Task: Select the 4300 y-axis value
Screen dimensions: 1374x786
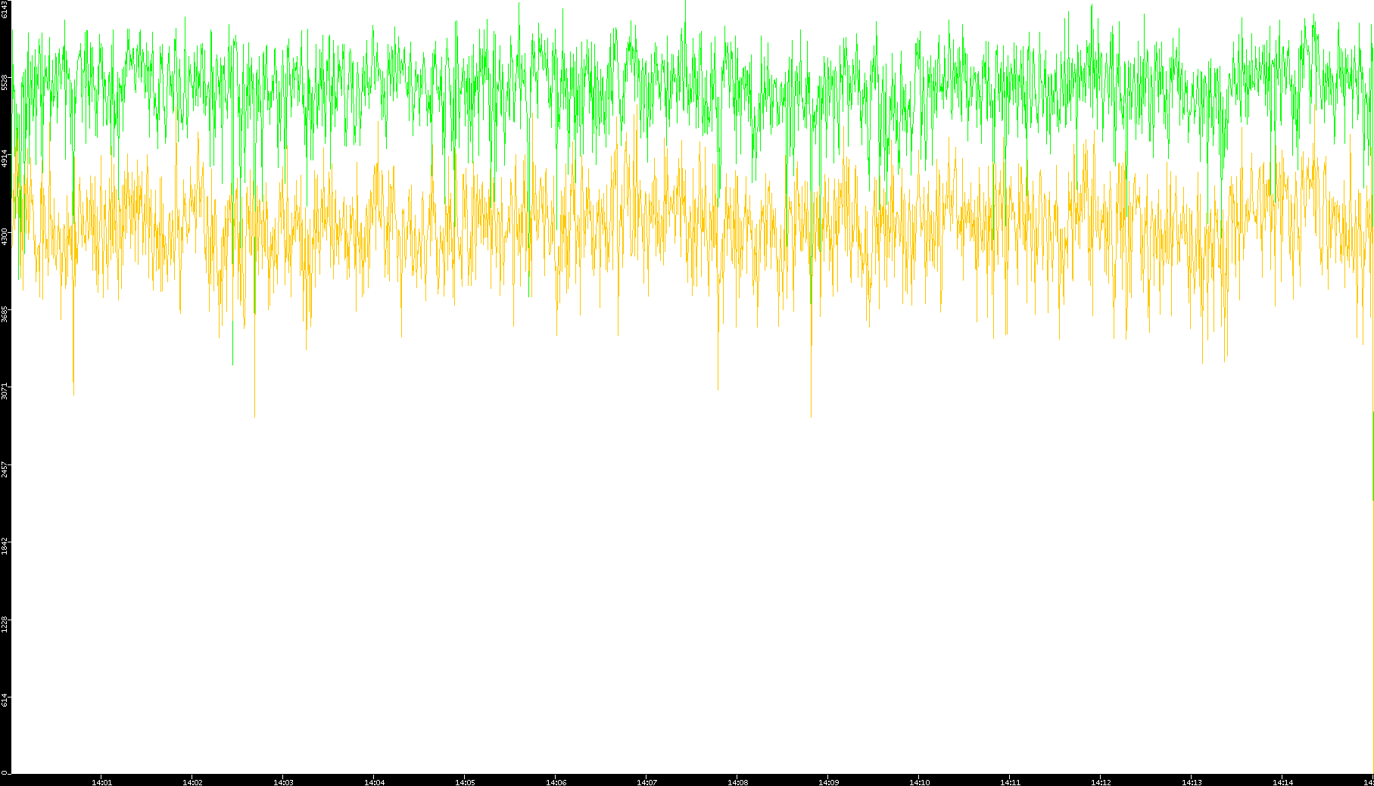Action: click(x=5, y=236)
